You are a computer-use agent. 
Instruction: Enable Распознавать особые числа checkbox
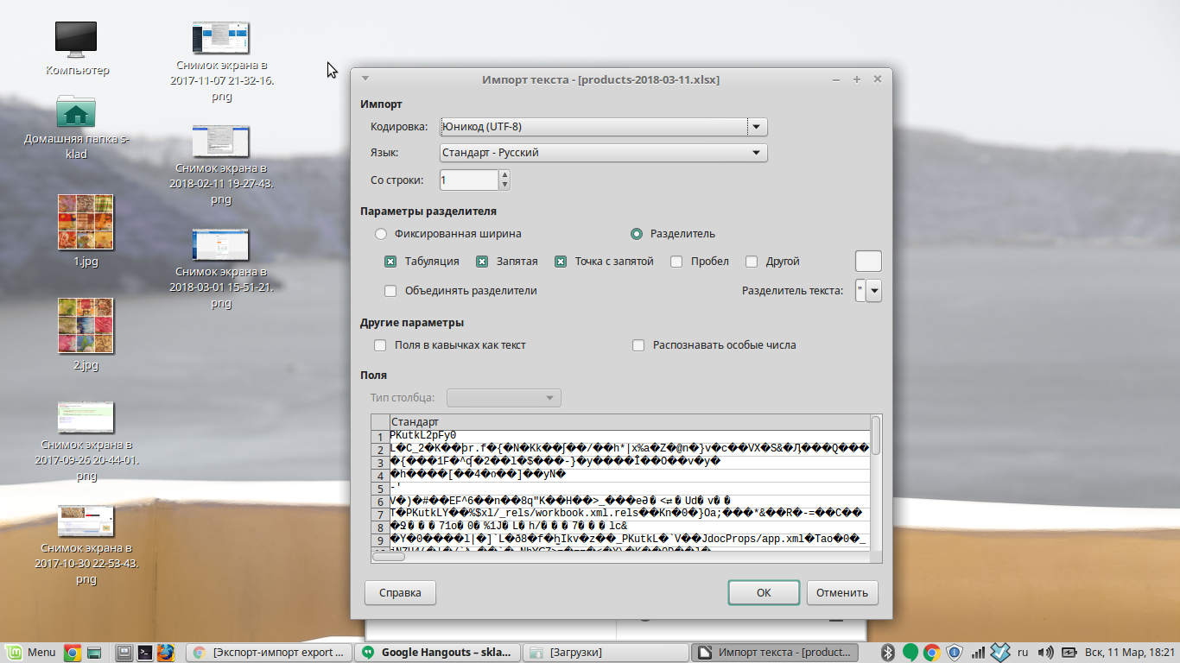(x=638, y=345)
